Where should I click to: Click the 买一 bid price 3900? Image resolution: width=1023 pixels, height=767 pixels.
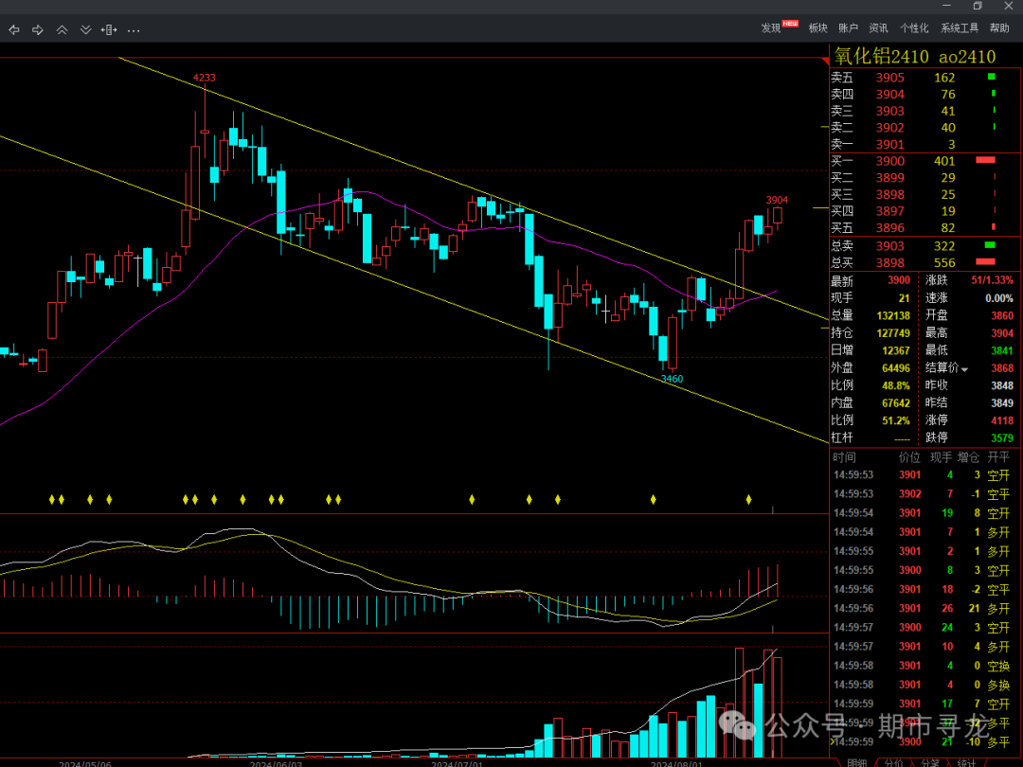tap(889, 161)
